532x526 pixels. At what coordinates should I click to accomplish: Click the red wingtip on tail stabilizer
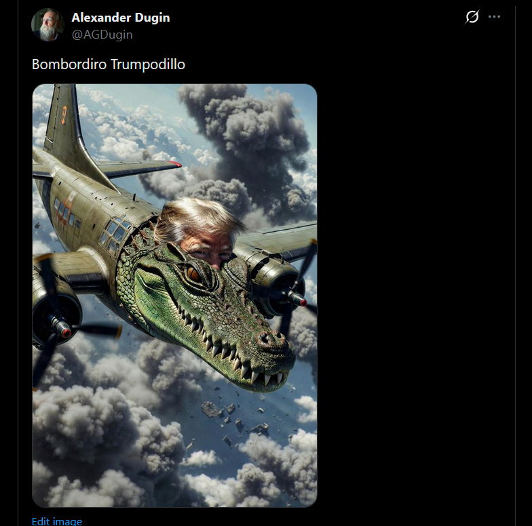pos(175,164)
